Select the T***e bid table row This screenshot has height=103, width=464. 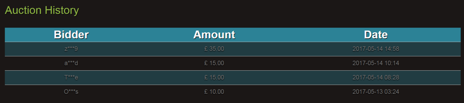[x=233, y=78]
